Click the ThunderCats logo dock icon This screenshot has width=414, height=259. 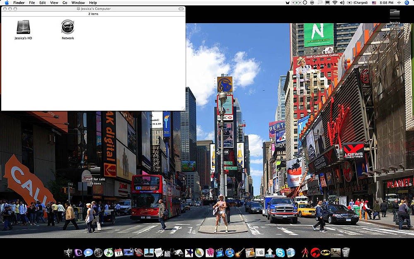(315, 253)
